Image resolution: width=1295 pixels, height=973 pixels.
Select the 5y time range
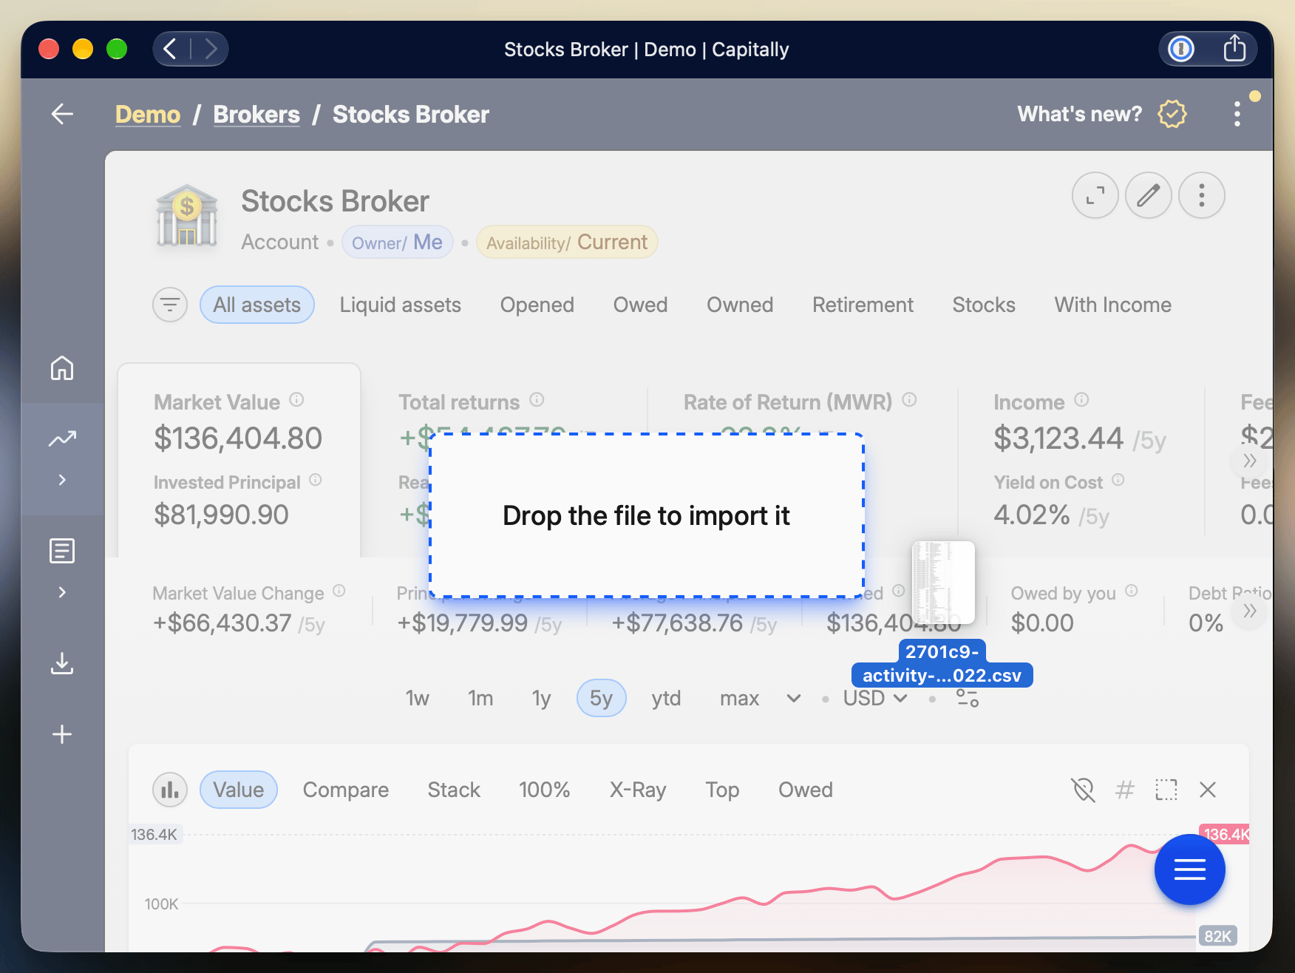(601, 698)
